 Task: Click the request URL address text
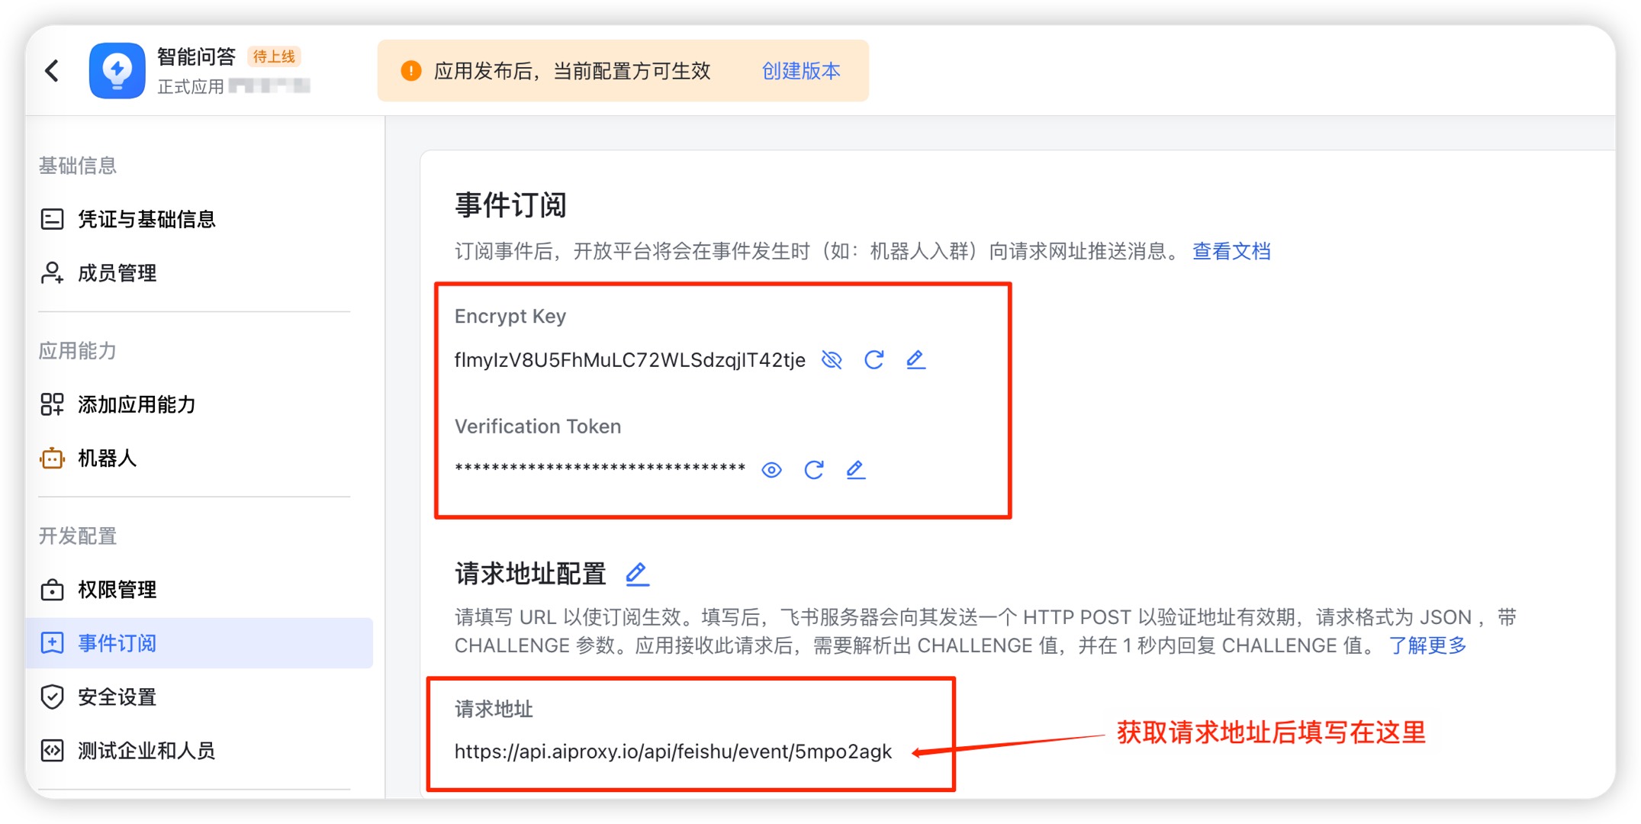pos(672,752)
